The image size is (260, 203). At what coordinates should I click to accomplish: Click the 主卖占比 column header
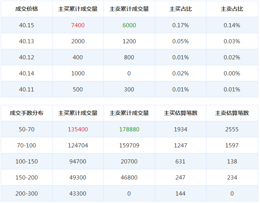(x=232, y=9)
